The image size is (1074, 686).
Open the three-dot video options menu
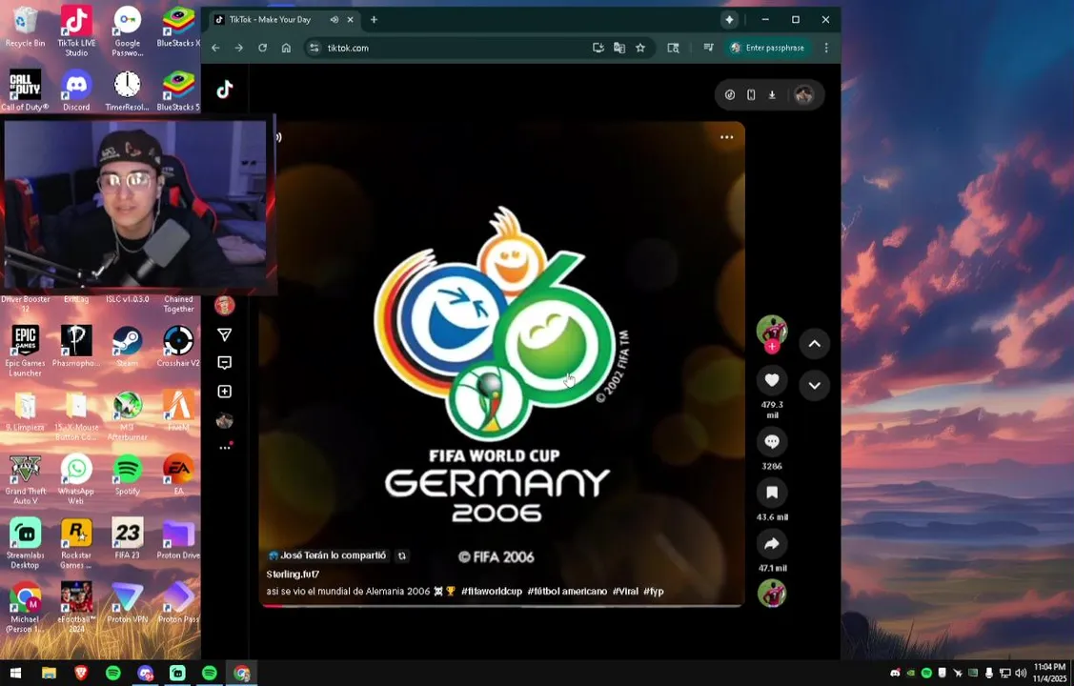(x=727, y=137)
